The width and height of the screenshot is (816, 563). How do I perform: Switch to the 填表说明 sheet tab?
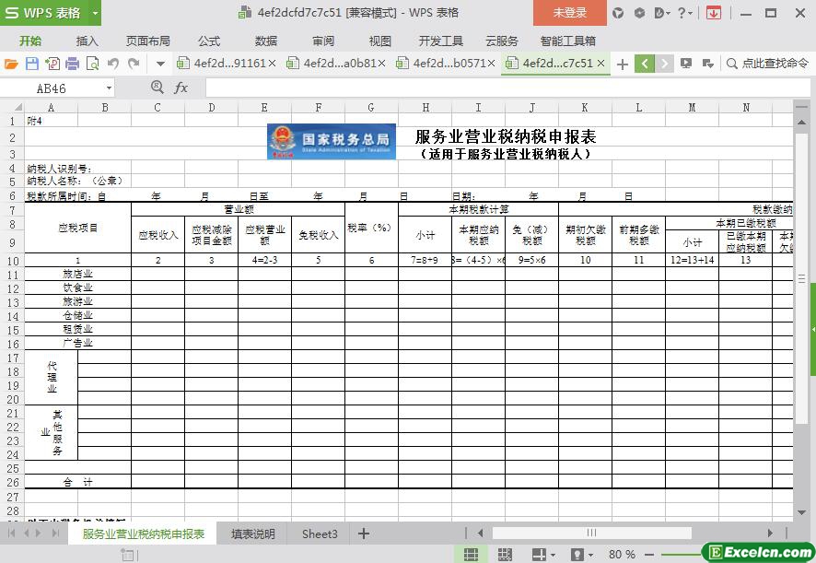[252, 534]
